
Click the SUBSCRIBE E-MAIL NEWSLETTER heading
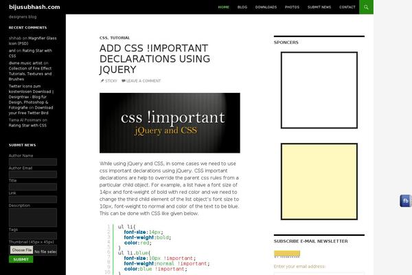pyautogui.click(x=310, y=241)
